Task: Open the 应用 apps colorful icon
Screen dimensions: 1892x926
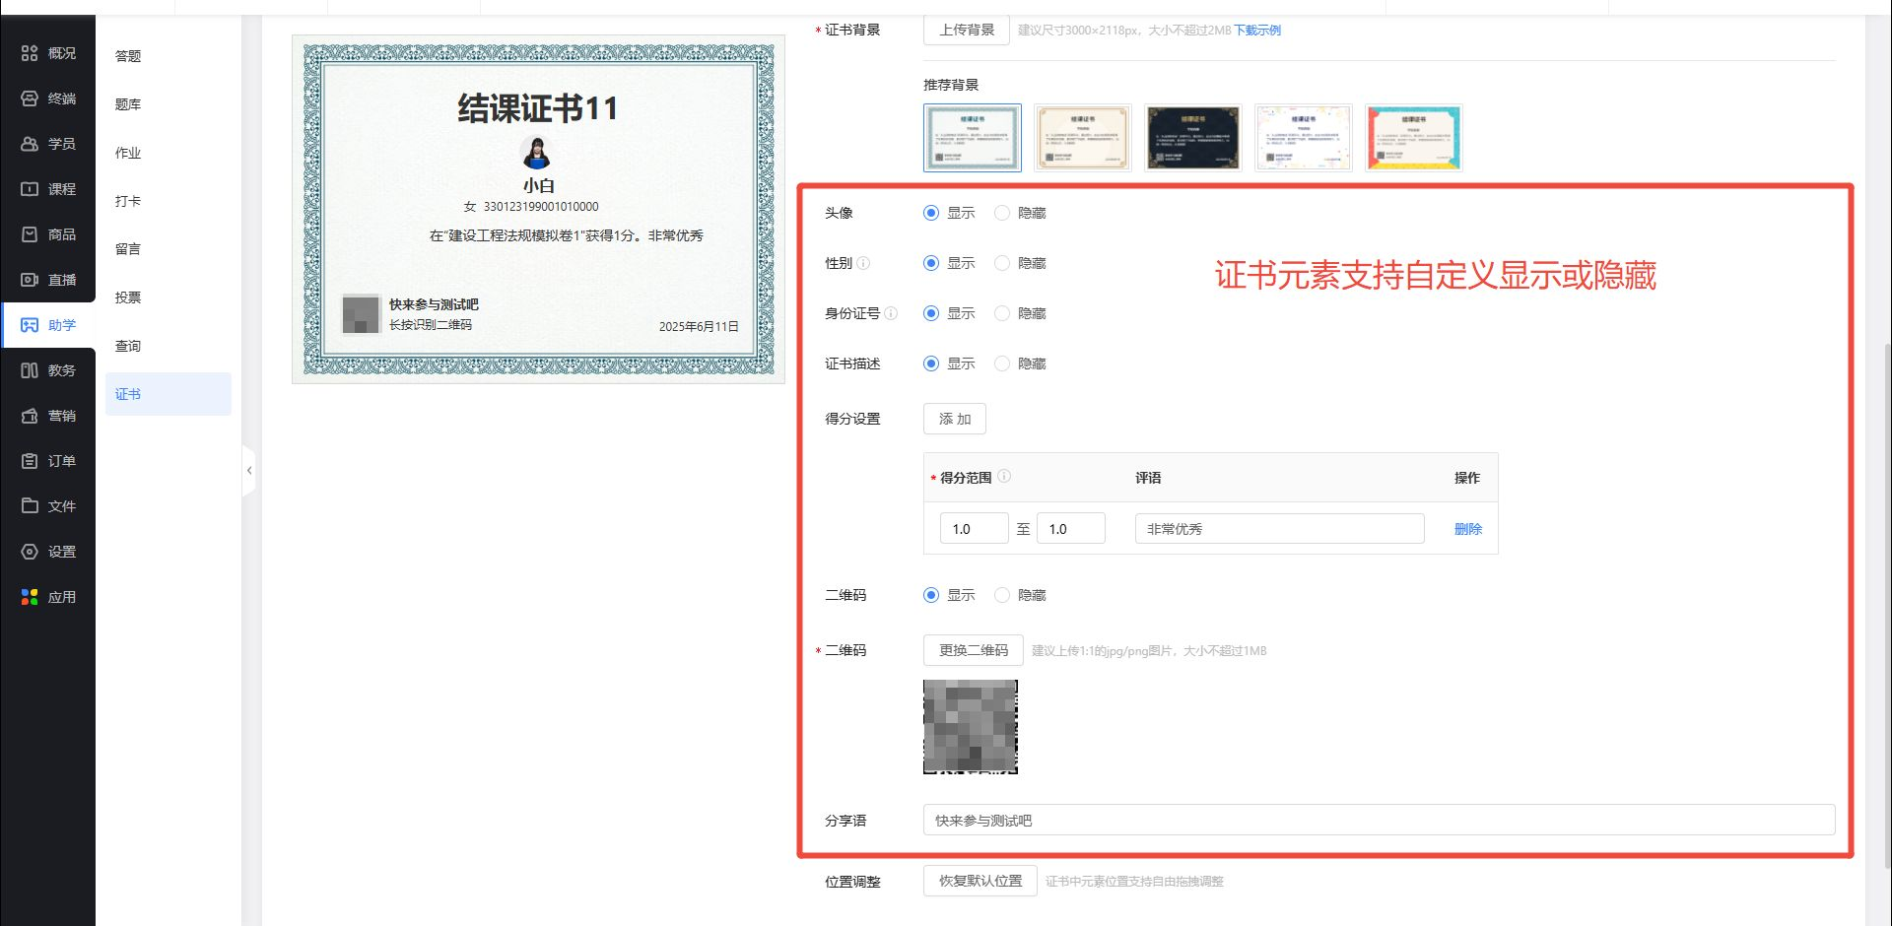Action: (30, 597)
